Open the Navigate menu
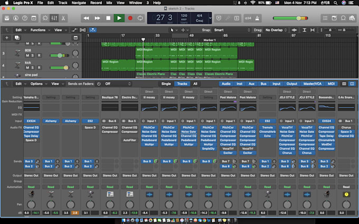 [79, 3]
